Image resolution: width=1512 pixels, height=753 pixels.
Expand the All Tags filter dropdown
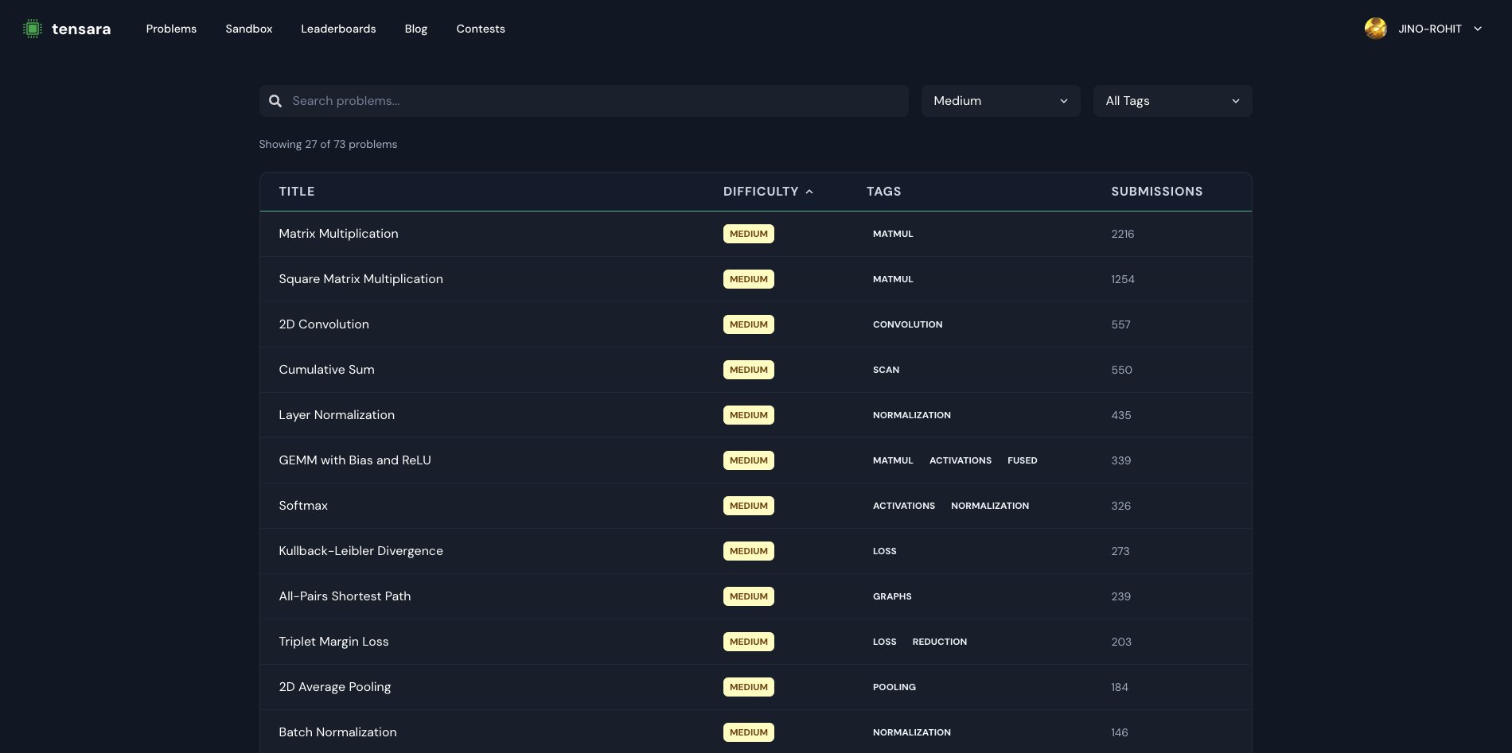tap(1172, 101)
